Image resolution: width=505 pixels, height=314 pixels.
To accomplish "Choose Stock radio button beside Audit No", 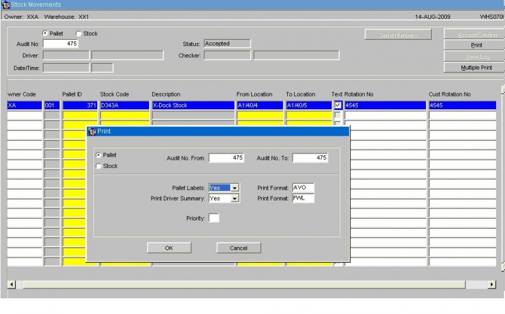I will [x=78, y=33].
